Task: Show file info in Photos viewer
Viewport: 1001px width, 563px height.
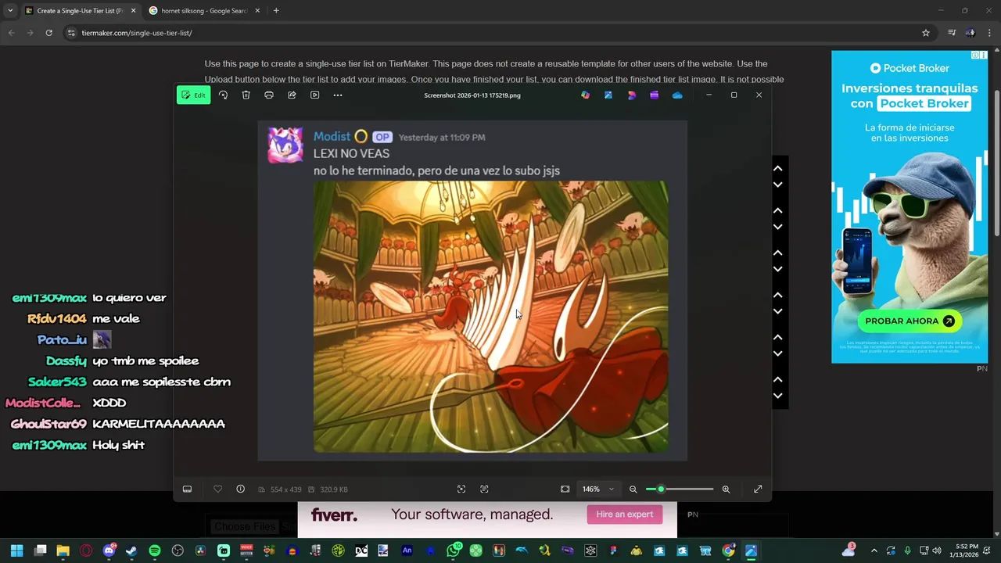Action: pos(240,489)
